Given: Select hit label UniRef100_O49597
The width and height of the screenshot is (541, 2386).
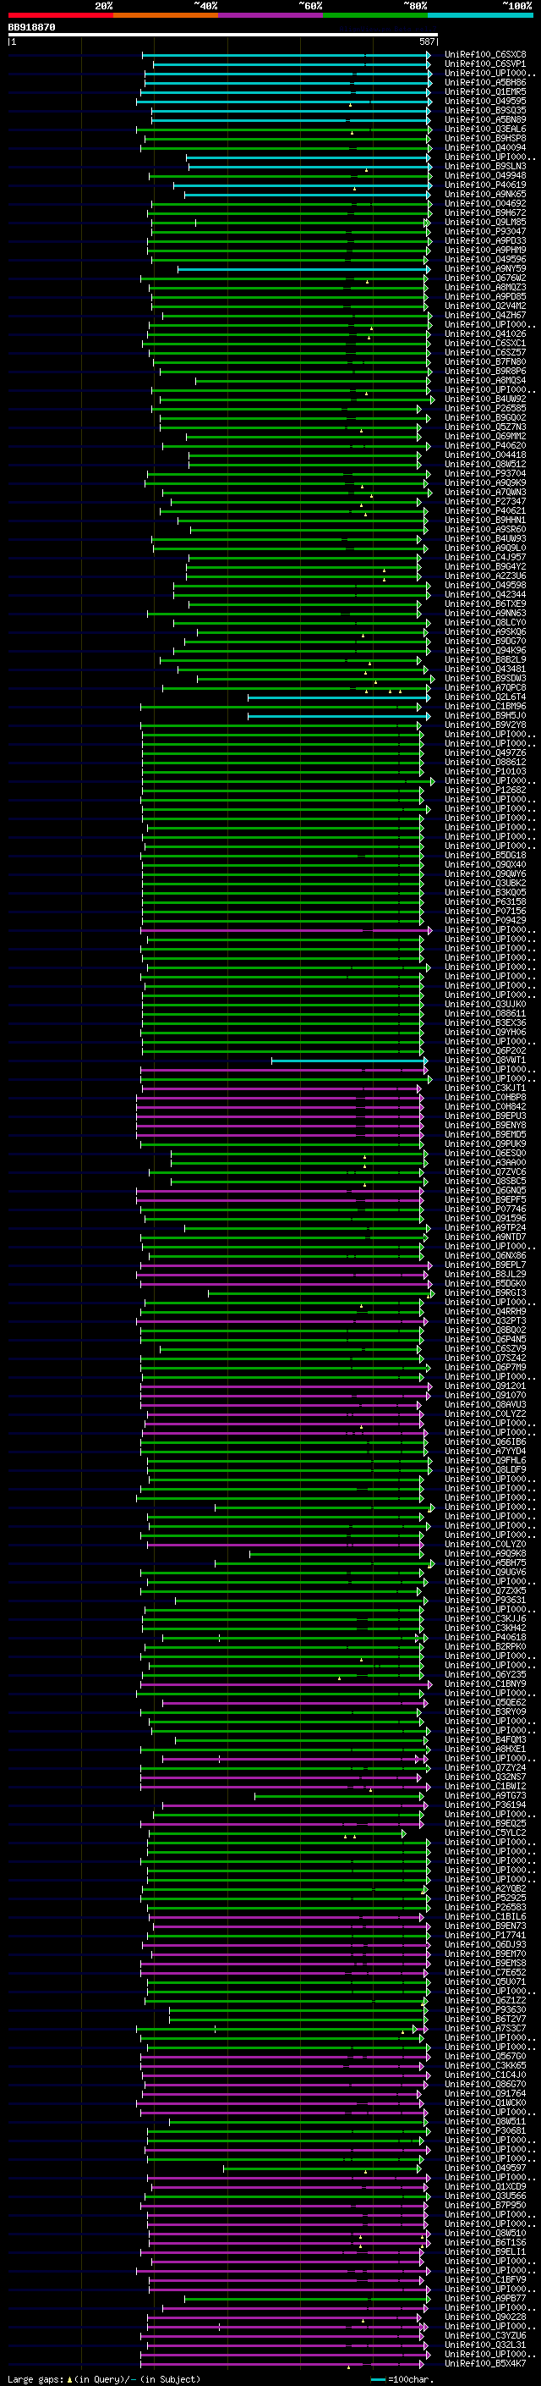Looking at the screenshot, I should tap(485, 2168).
